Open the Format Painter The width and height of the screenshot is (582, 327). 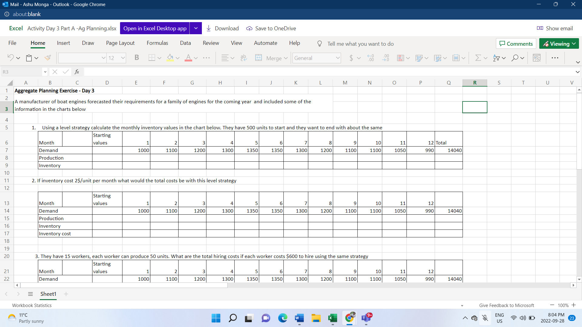[x=48, y=58]
